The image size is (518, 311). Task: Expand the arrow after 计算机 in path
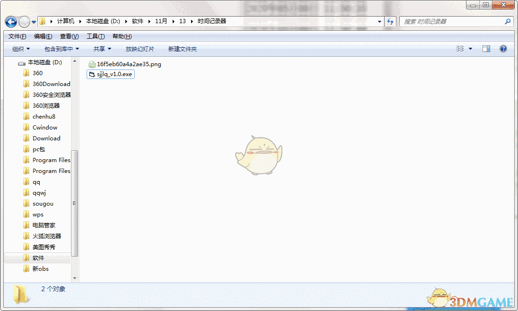[80, 21]
